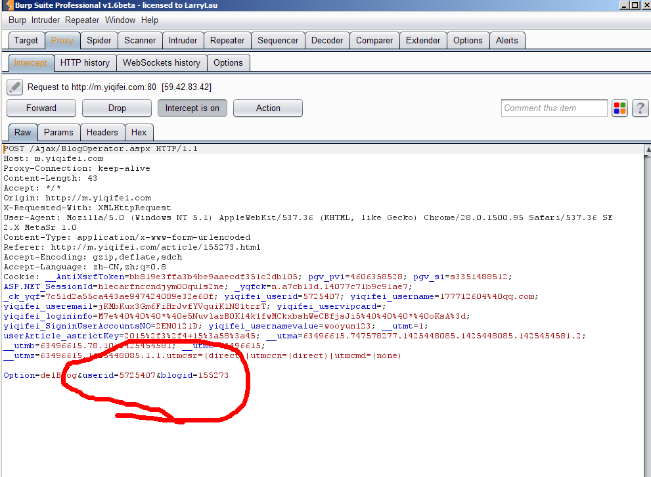Switch to the Params view tab

[58, 133]
